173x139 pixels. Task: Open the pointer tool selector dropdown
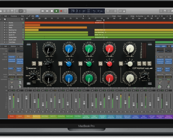(x=84, y=16)
